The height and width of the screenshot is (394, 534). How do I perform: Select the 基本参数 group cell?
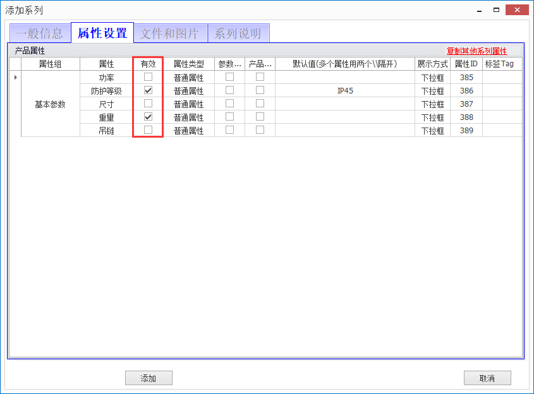coord(51,104)
